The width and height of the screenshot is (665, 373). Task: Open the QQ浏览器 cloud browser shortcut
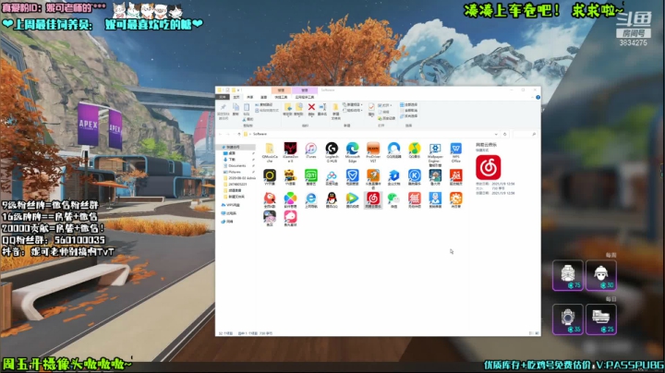point(393,150)
